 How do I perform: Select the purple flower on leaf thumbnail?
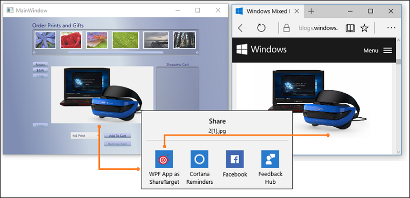point(97,40)
